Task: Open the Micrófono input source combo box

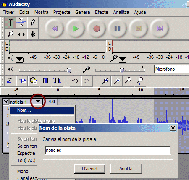Action: (171, 69)
